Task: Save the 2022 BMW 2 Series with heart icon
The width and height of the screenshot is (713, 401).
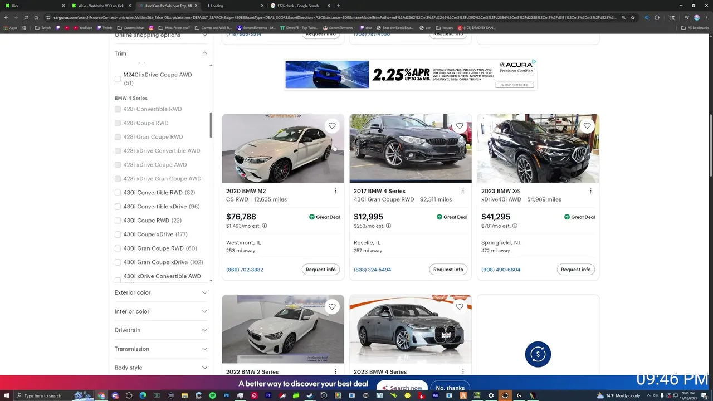Action: coord(332,306)
